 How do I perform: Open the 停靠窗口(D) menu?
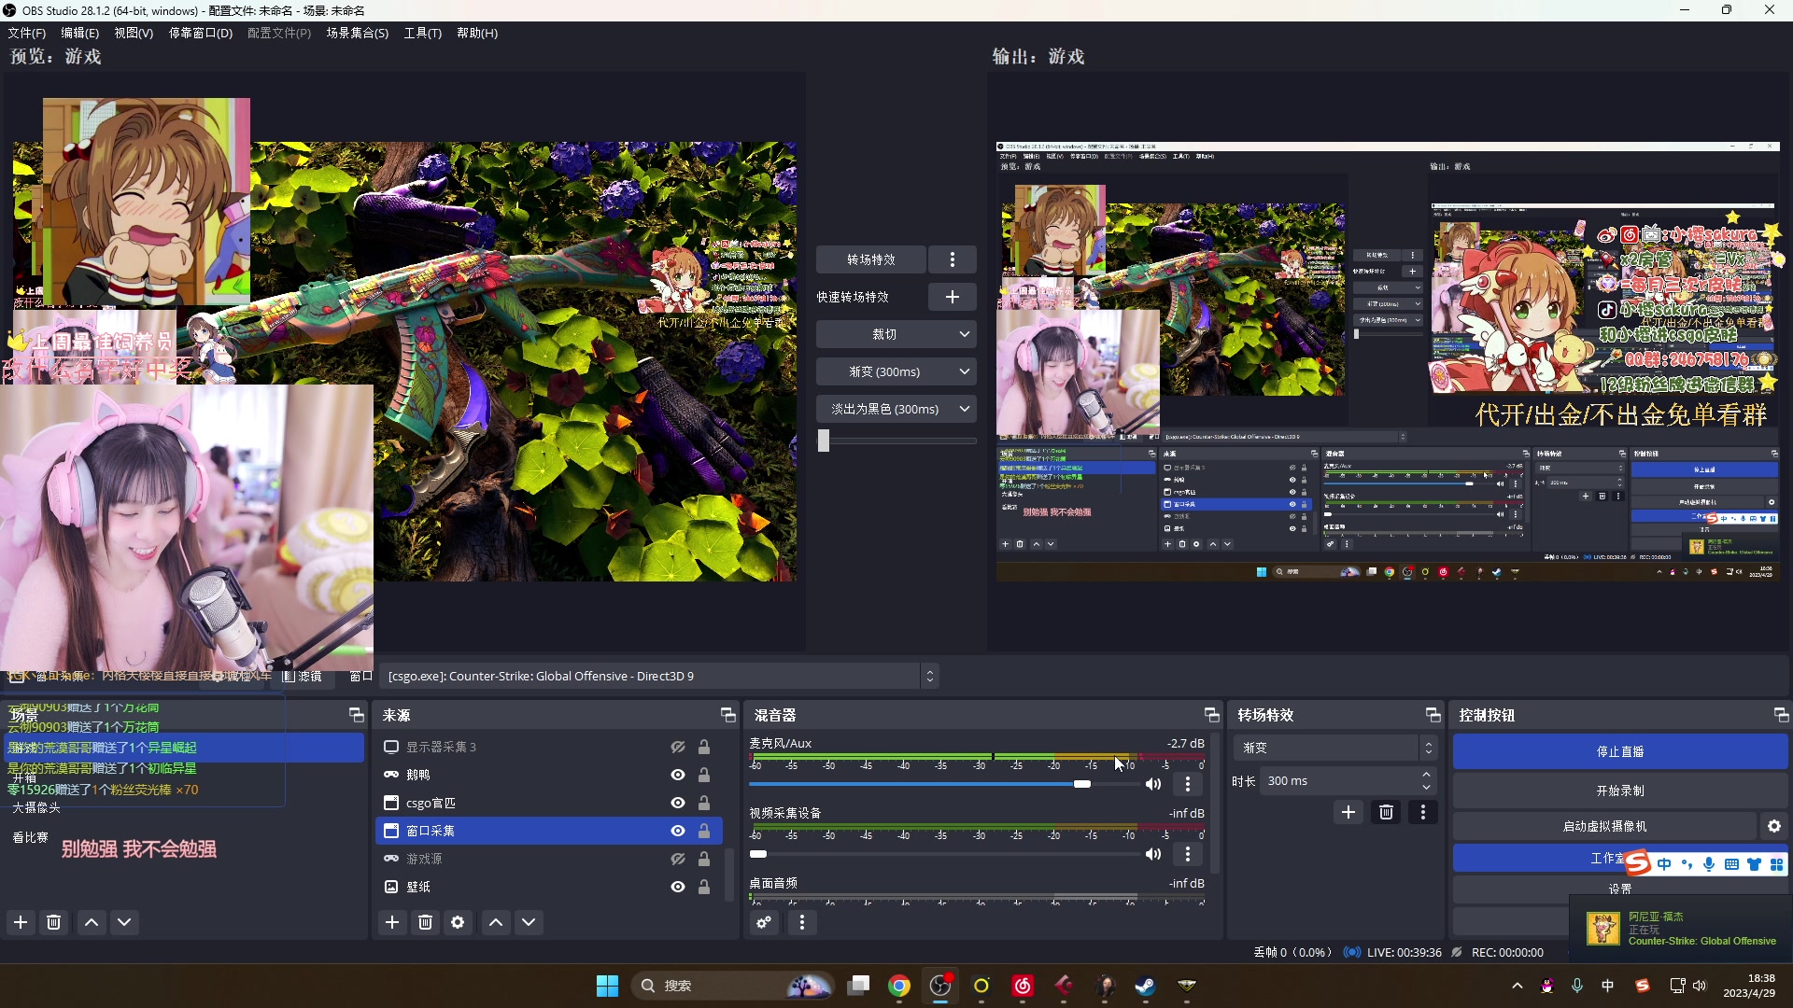coord(200,33)
